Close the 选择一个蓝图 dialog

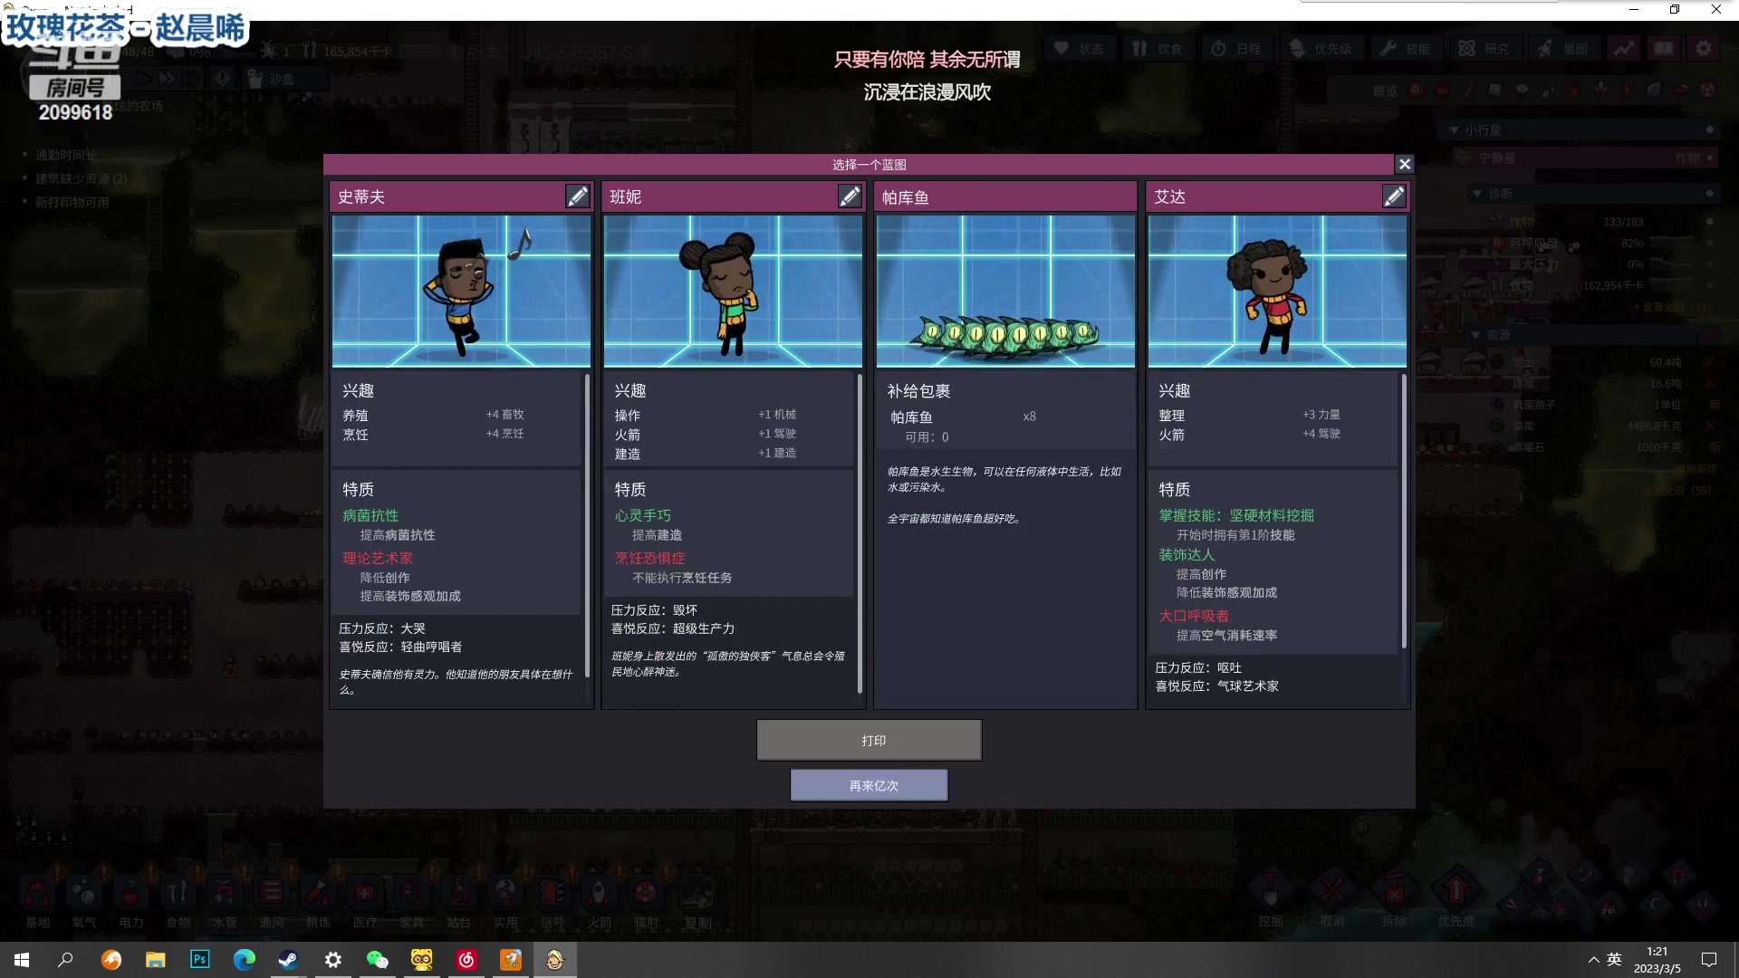click(x=1404, y=164)
